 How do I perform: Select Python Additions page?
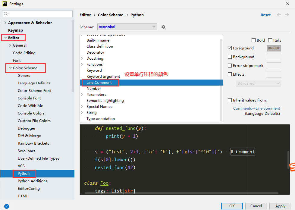(33, 181)
